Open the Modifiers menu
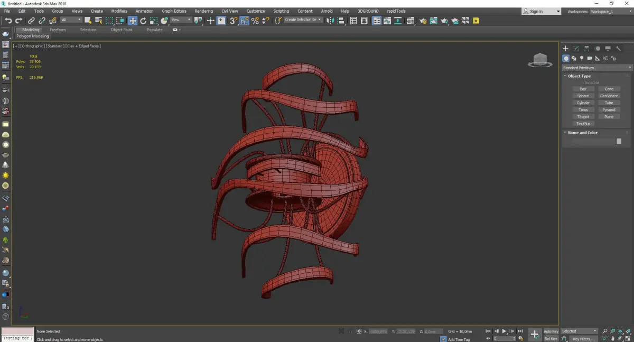 click(119, 11)
